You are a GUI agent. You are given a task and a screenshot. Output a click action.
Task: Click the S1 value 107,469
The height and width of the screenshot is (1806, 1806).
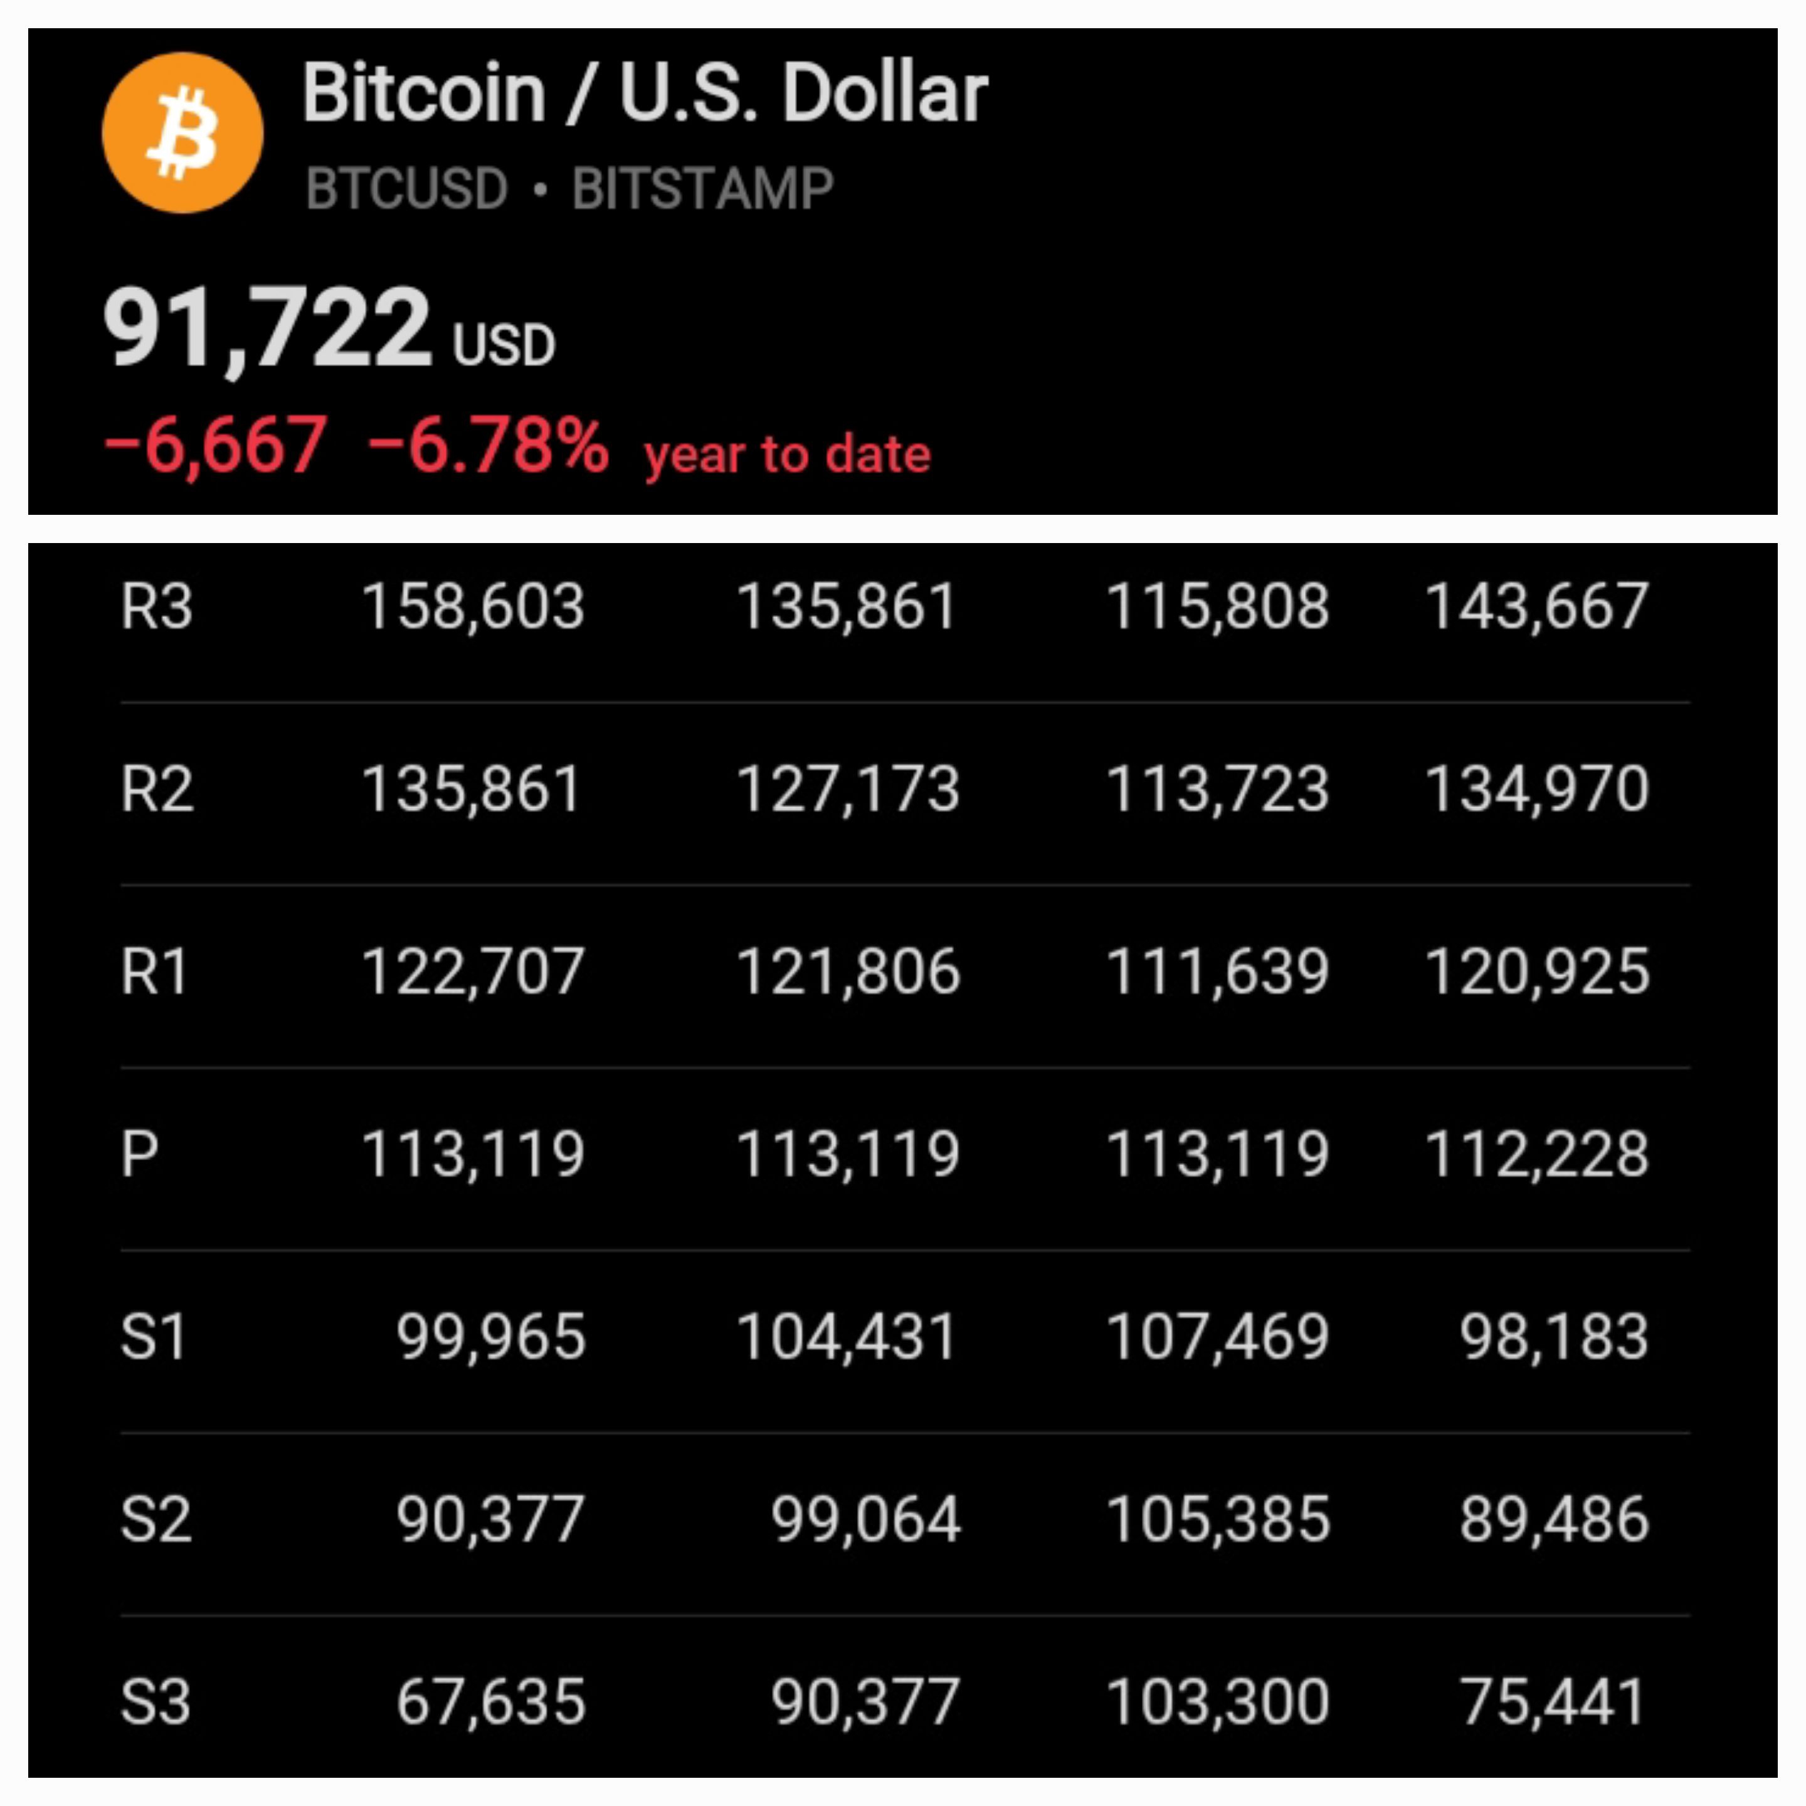1218,1336
